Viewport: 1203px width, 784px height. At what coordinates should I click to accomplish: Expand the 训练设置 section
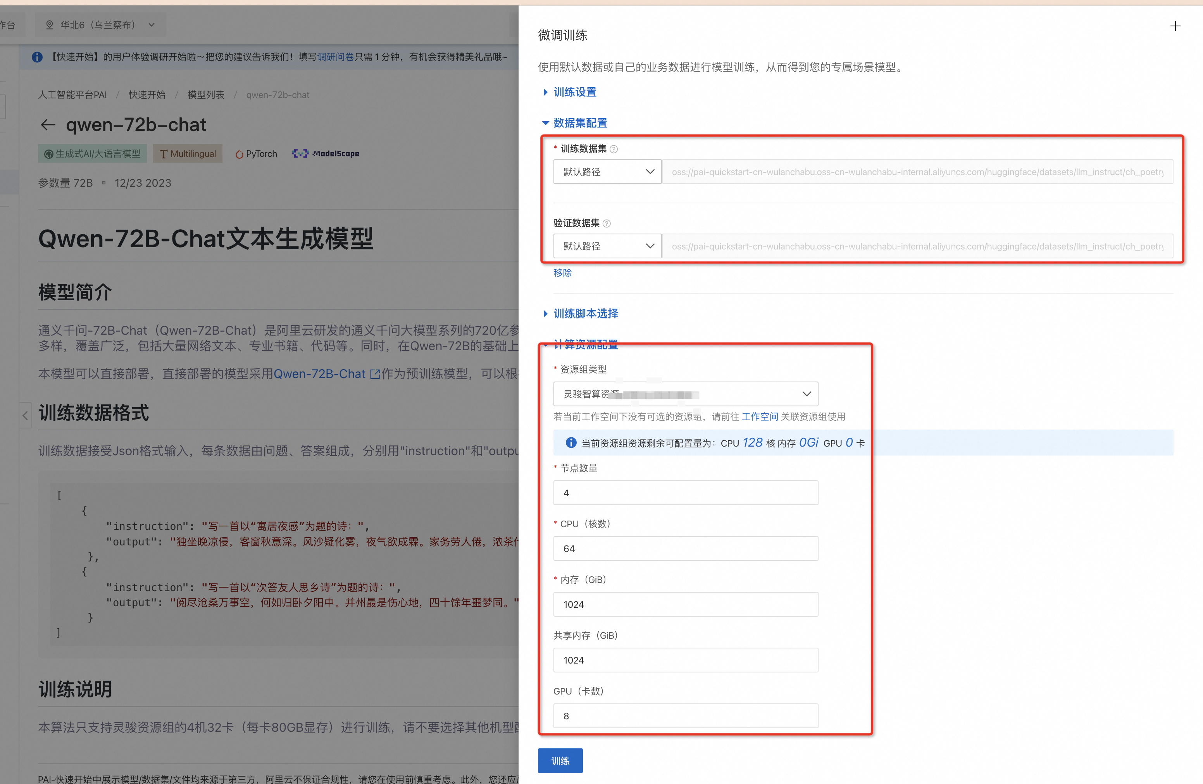pos(570,92)
